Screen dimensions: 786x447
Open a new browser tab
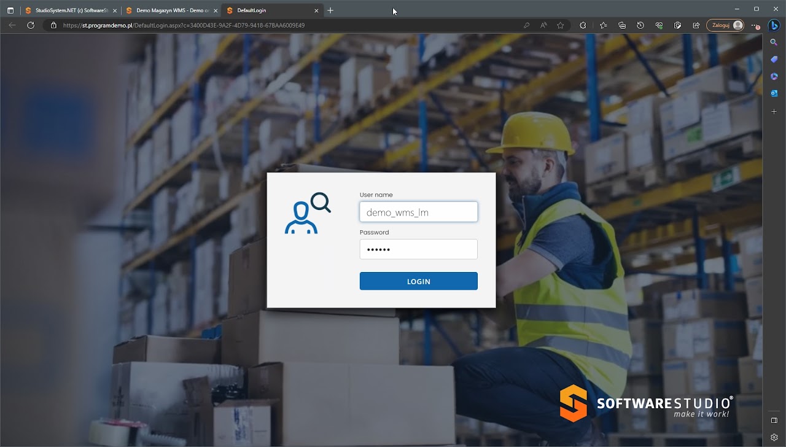tap(330, 10)
